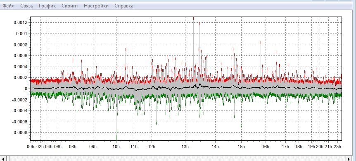Open the График menu
This screenshot has width=356, height=161.
[x=47, y=6]
